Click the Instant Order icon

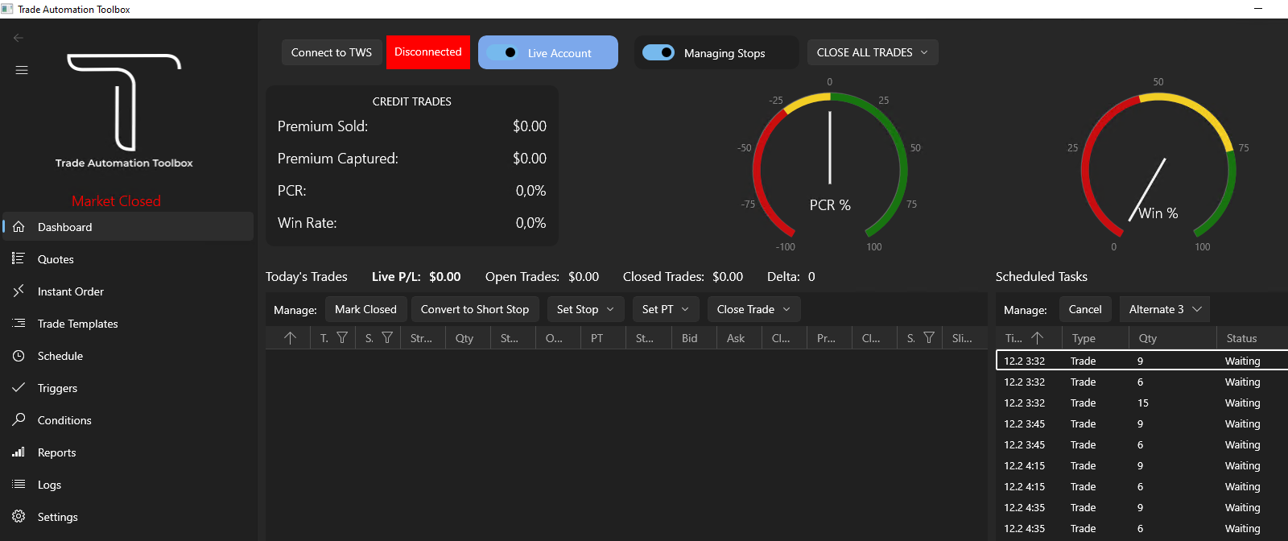pos(19,291)
